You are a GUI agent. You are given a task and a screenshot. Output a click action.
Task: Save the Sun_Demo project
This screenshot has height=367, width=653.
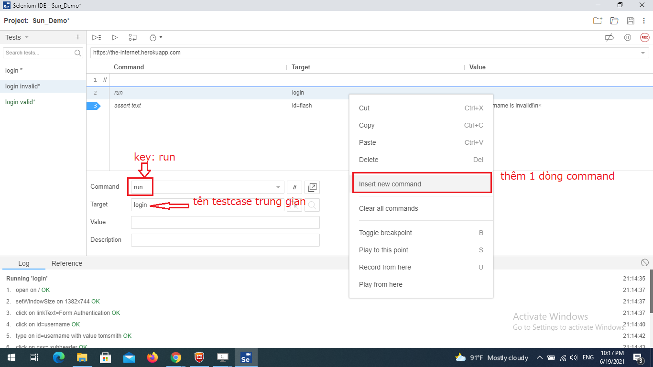pyautogui.click(x=631, y=21)
